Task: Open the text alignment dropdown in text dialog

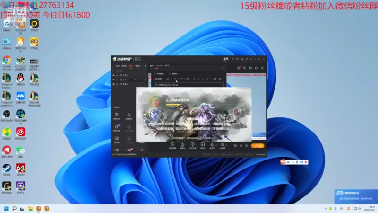Action: point(208,79)
